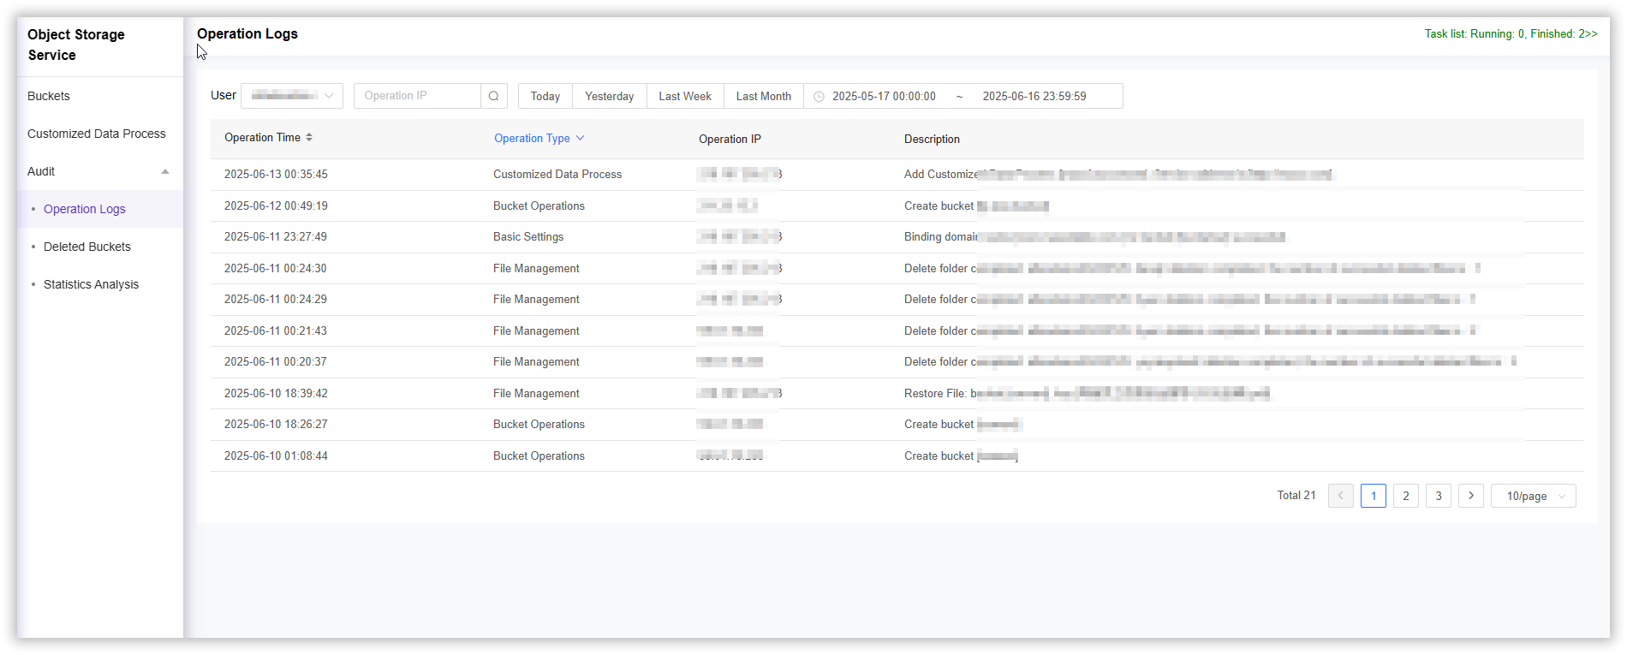Change the 10/page page size selector

[x=1533, y=496]
